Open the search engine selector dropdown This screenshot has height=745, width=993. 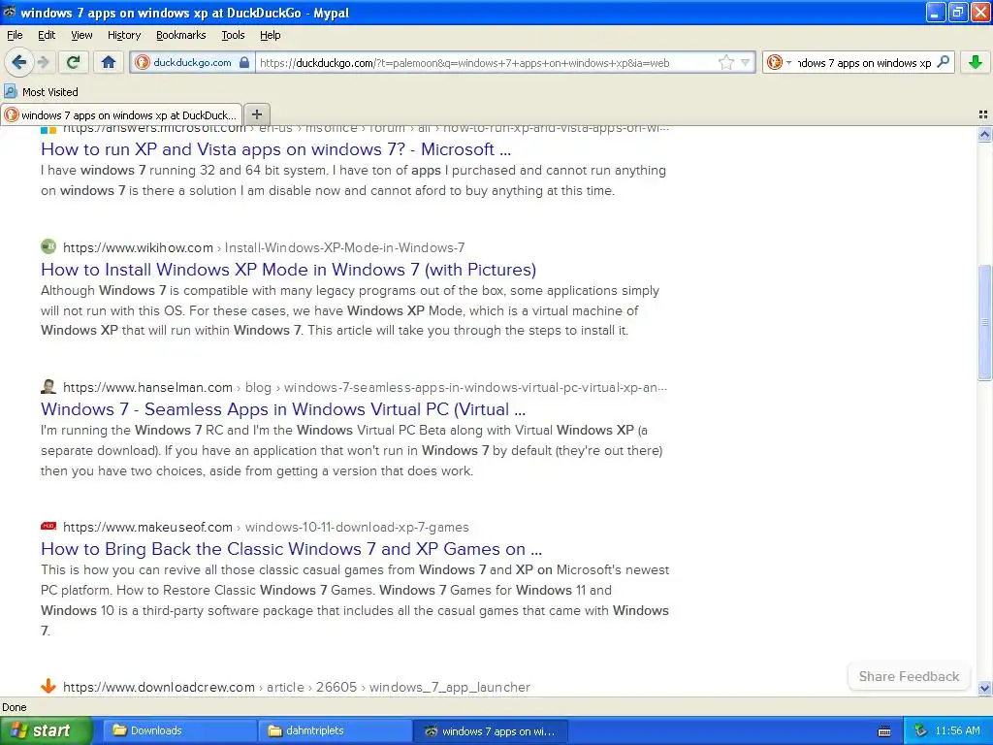pos(780,62)
